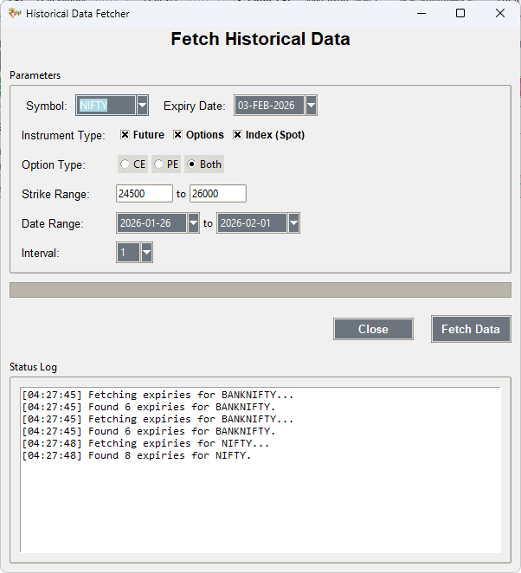
Task: Click the "Status Log" label
Action: [33, 367]
